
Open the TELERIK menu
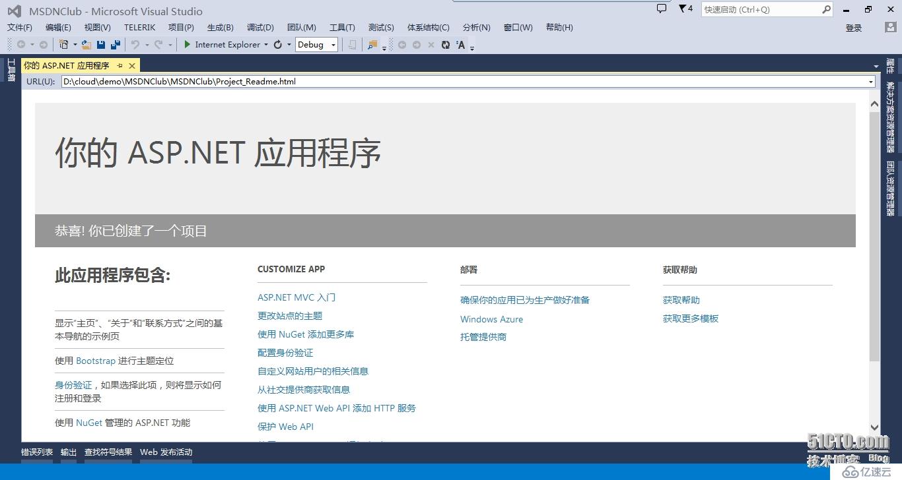point(139,27)
